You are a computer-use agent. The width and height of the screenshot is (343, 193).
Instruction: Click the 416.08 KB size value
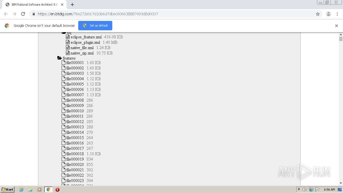[113, 37]
